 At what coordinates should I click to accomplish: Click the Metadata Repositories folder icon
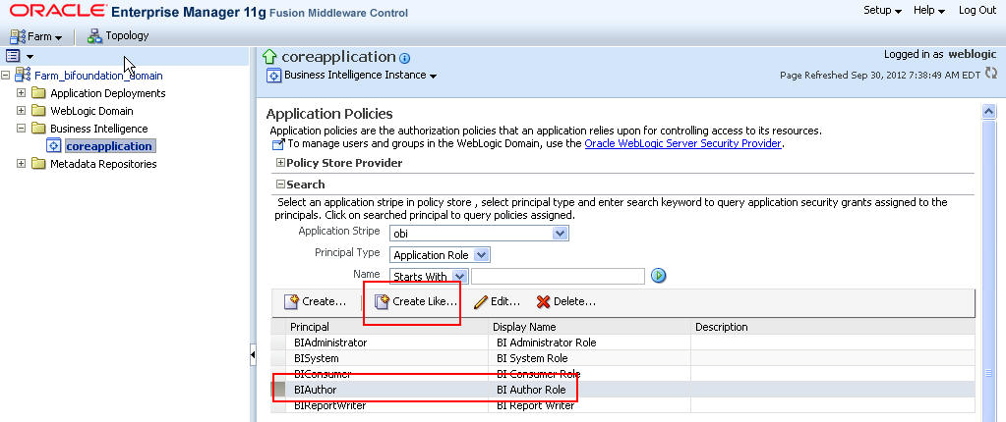pos(38,164)
